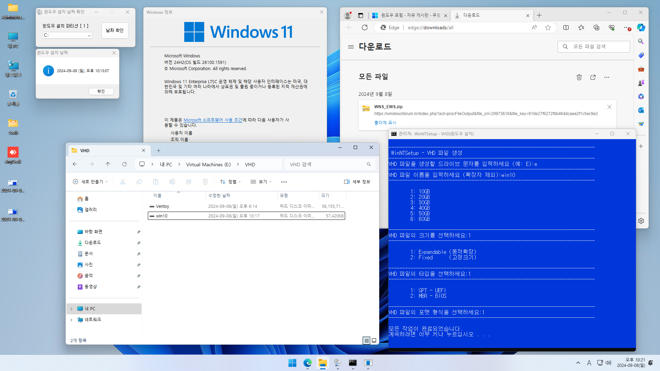This screenshot has width=660, height=371.
Task: Switch Explorer to details view icon
Action: pyautogui.click(x=366, y=340)
